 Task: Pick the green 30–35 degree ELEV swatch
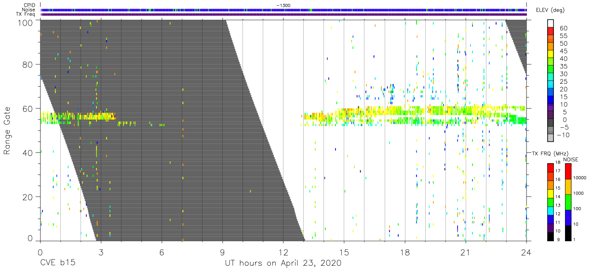[551, 70]
